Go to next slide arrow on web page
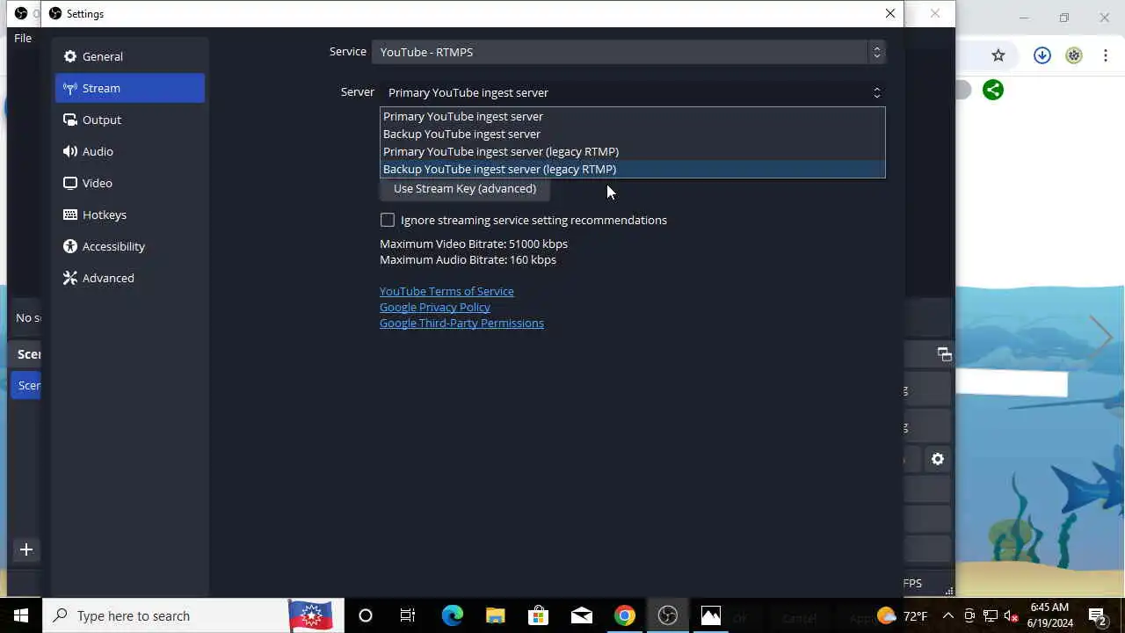The image size is (1125, 633). 1101,337
